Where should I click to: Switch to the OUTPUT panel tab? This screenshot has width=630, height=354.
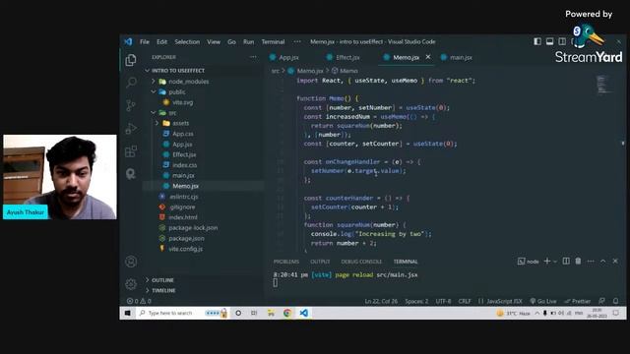[x=320, y=262]
